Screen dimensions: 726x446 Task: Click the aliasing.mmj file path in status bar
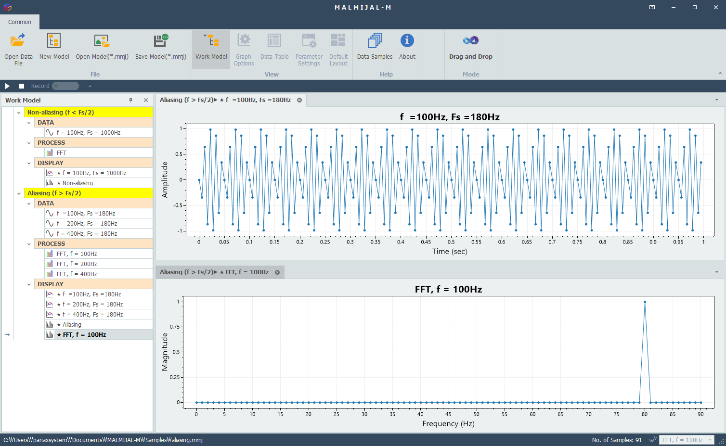tap(103, 440)
